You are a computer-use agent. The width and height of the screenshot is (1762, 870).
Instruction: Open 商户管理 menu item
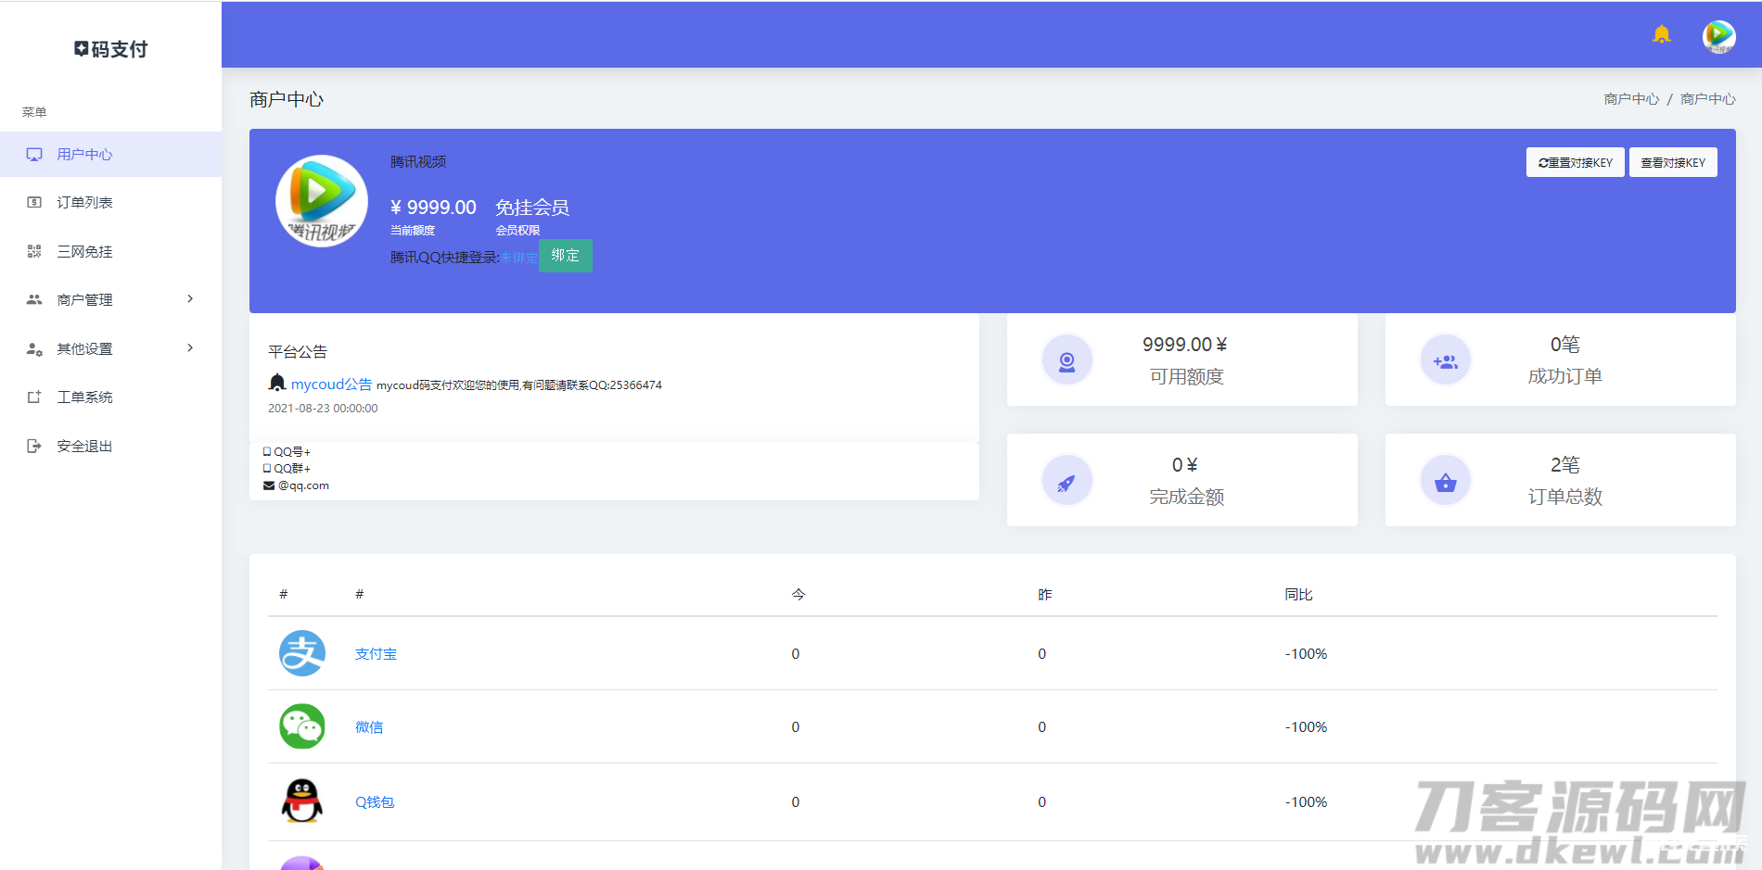coord(110,299)
